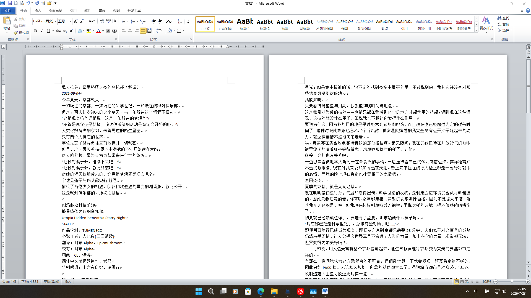The width and height of the screenshot is (531, 298).
Task: Toggle justify paragraph alignment
Action: pos(143,31)
